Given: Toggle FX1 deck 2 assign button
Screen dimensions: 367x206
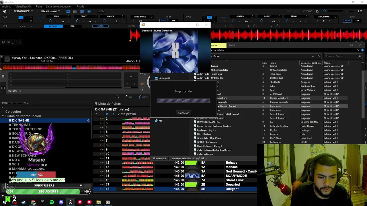Looking at the screenshot, I should (x=26, y=17).
